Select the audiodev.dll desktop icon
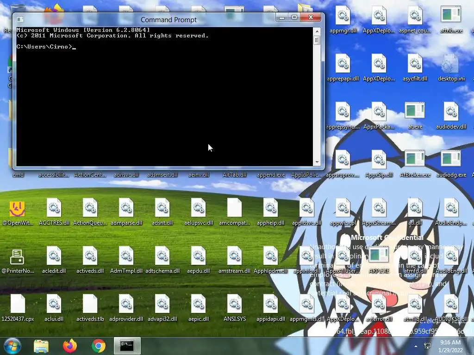474x355 pixels. 451,116
